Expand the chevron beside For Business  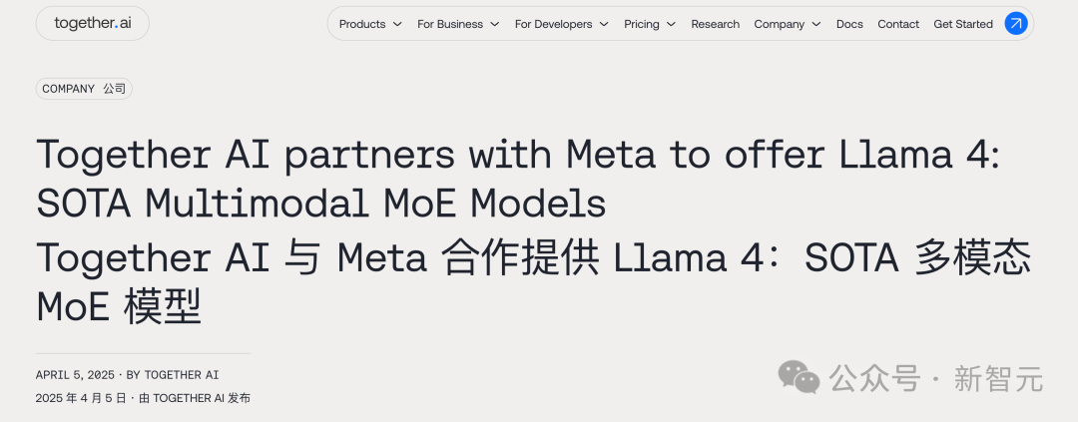tap(494, 24)
